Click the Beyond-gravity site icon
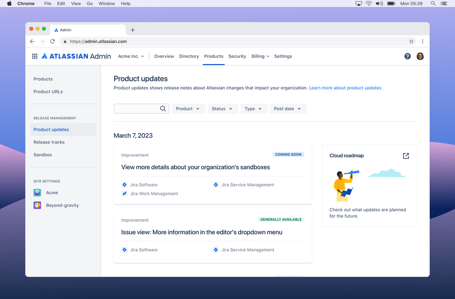Viewport: 455px width, 299px height. pyautogui.click(x=37, y=205)
